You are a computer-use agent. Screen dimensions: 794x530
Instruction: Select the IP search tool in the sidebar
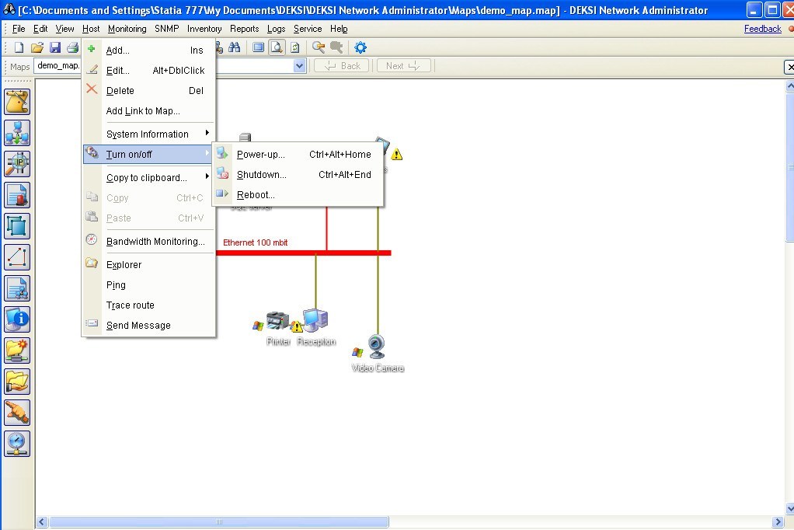tap(16, 164)
